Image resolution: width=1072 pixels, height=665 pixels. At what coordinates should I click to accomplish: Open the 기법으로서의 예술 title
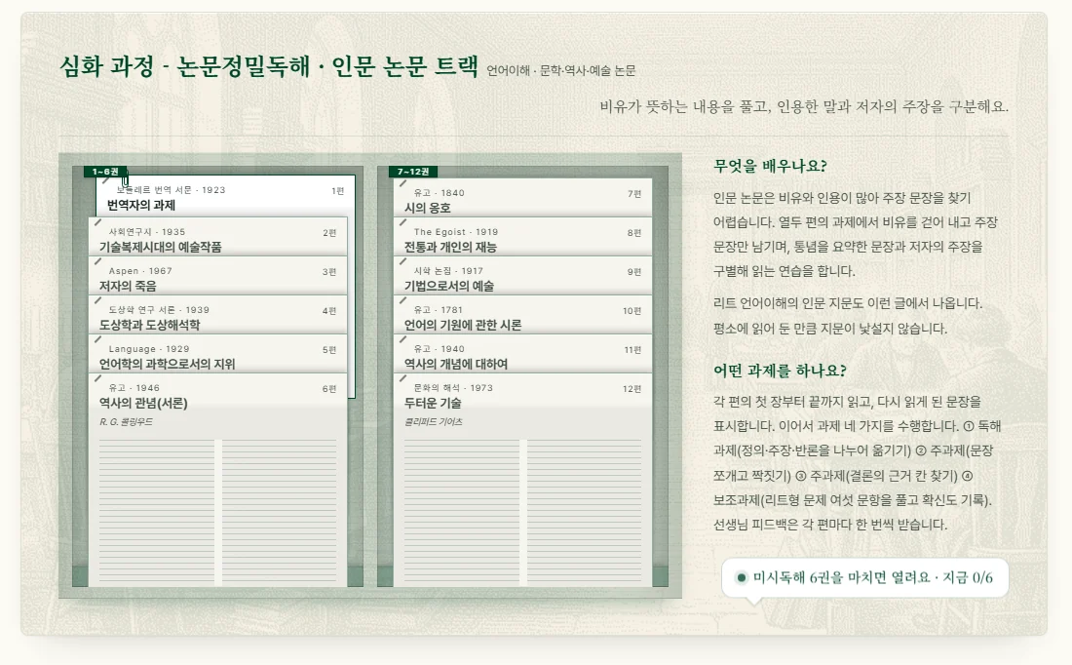click(449, 286)
